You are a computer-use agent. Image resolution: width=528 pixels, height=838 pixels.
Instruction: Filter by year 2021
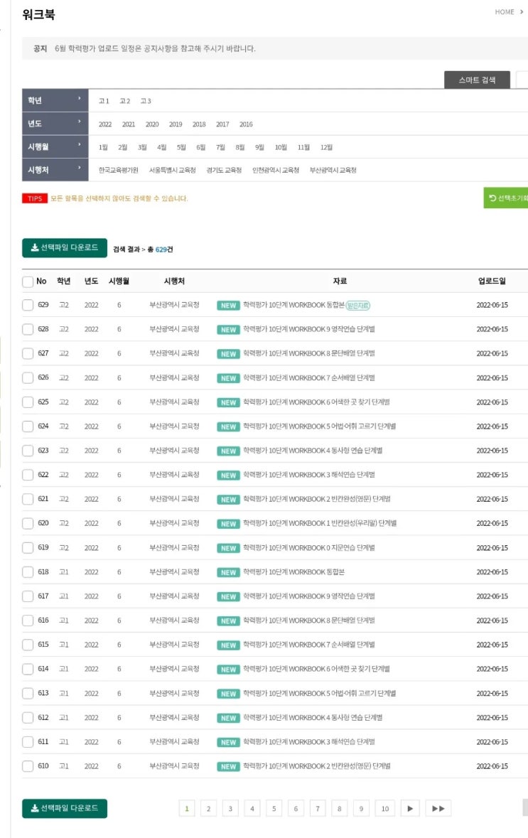(128, 124)
